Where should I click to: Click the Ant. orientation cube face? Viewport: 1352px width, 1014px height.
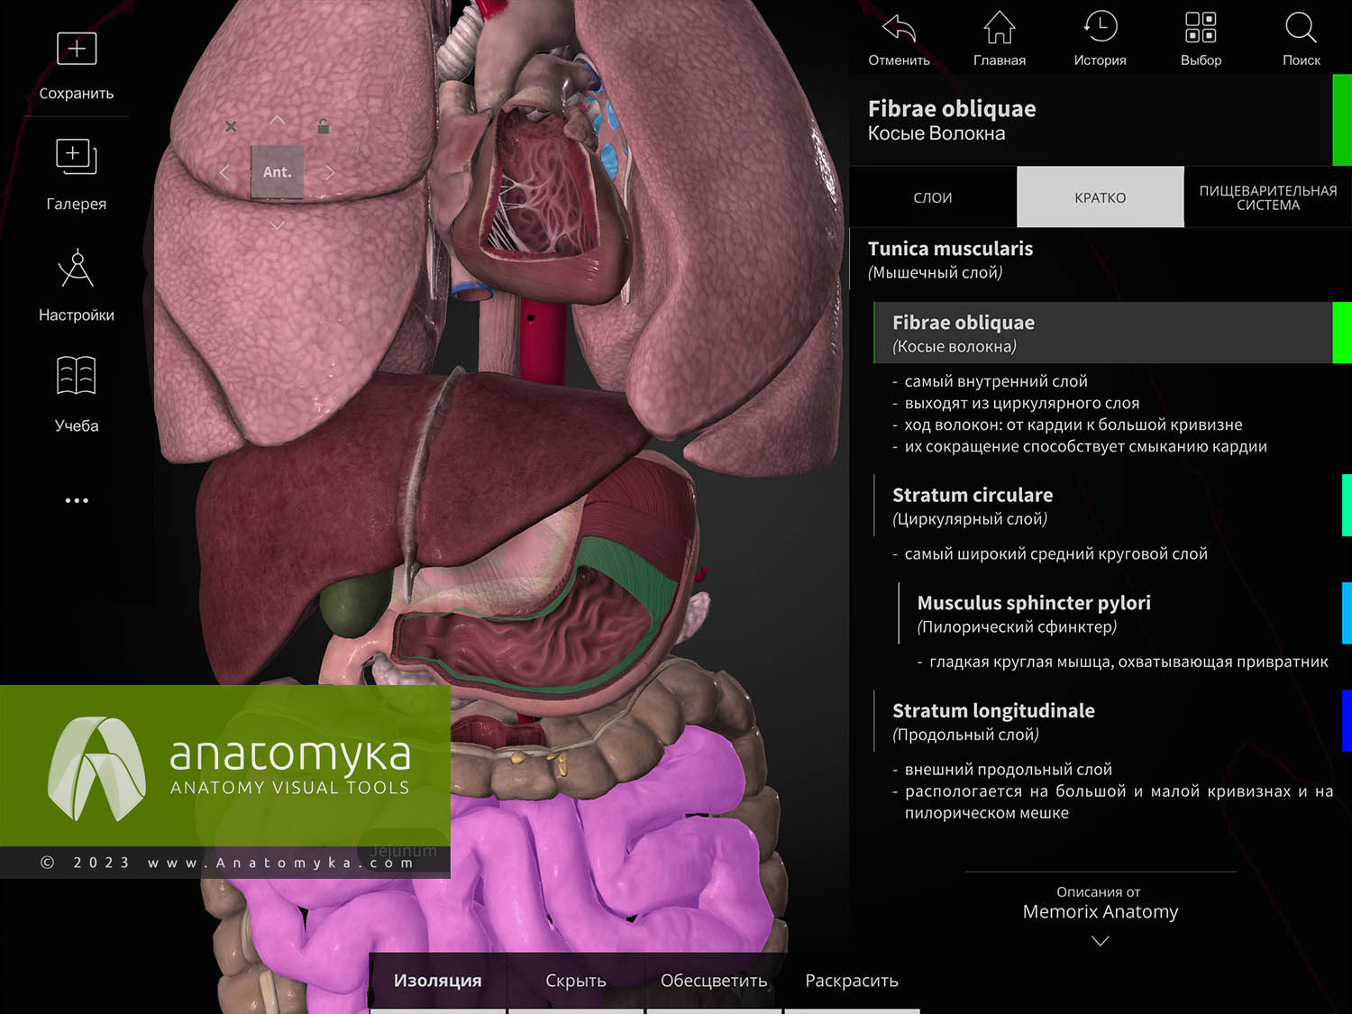(x=277, y=172)
